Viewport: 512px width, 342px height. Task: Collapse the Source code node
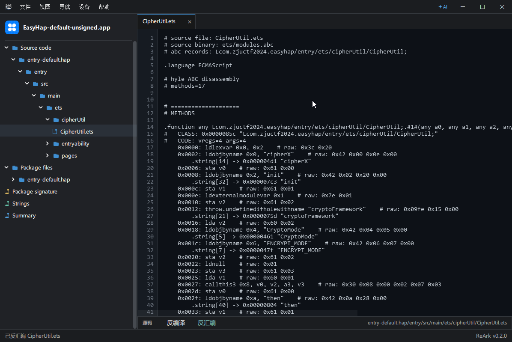coord(6,48)
